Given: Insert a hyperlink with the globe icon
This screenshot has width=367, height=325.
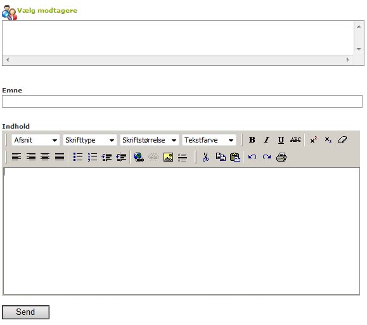Looking at the screenshot, I should point(139,157).
